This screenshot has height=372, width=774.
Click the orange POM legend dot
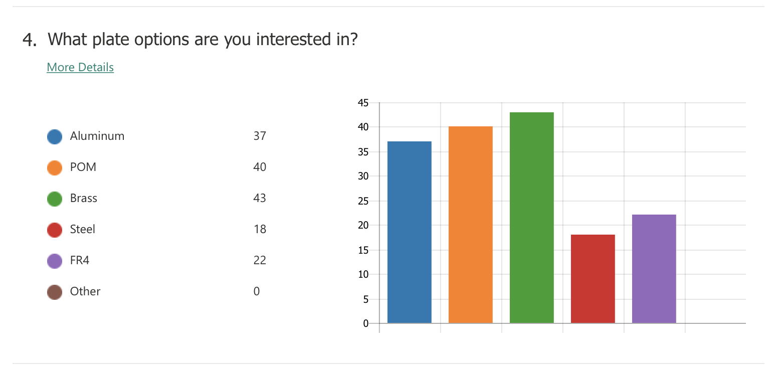pyautogui.click(x=54, y=167)
